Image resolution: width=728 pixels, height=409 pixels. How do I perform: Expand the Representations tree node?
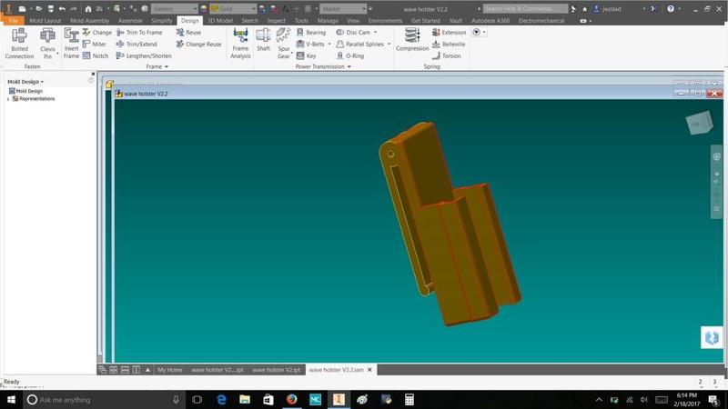click(x=8, y=99)
